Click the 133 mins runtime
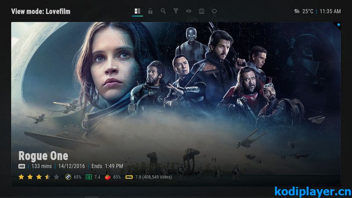The image size is (352, 198). point(41,166)
